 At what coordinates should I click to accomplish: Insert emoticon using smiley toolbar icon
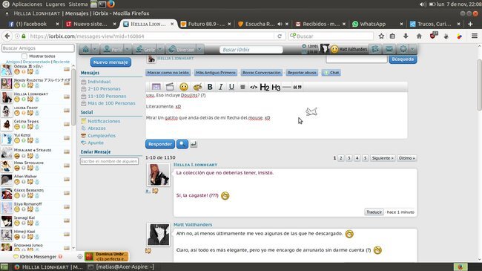pos(184,87)
